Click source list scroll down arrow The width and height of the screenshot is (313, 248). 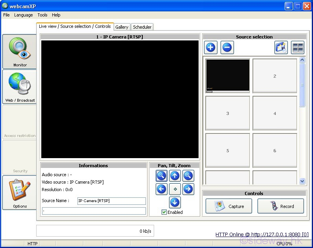click(x=302, y=181)
